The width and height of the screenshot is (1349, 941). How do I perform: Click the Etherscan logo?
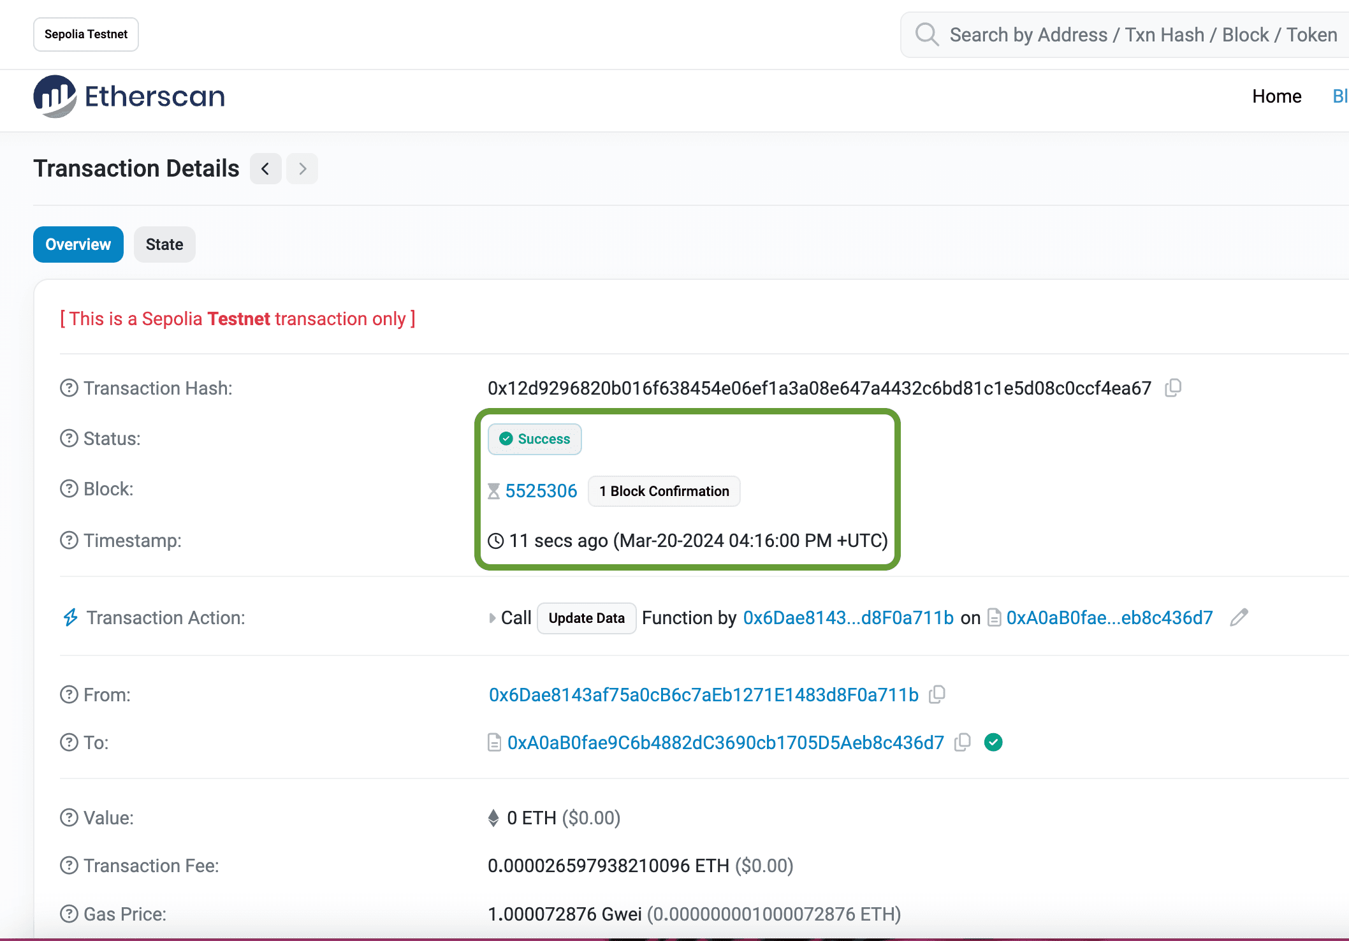128,95
